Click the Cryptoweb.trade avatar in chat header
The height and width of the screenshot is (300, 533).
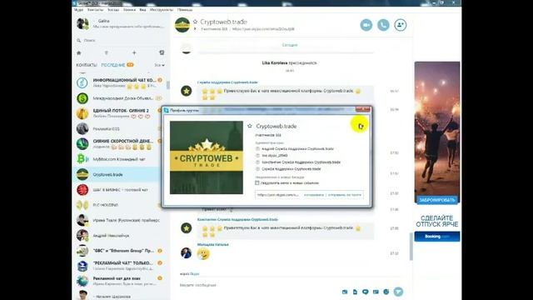[x=182, y=25]
